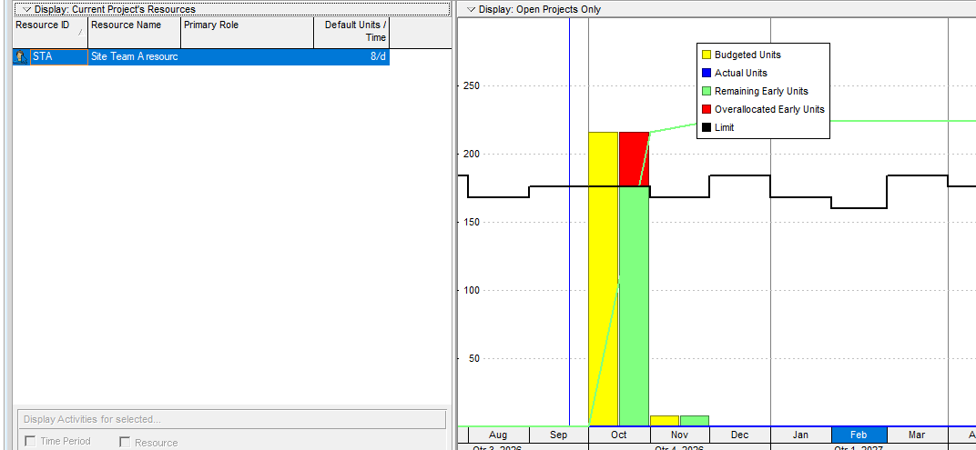Click the yellow Budgeted Units legend swatch
The image size is (976, 450).
706,55
